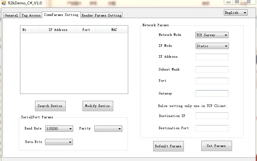The image size is (257, 161).
Task: Focus the Subnet Mask input field
Action: tap(212, 69)
